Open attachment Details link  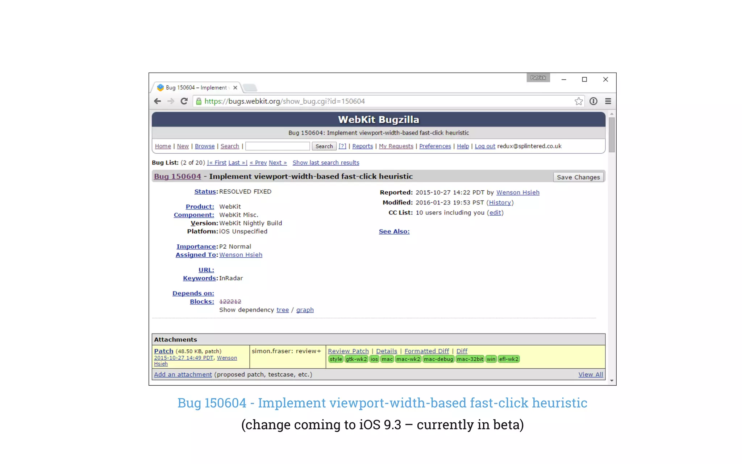click(x=387, y=351)
